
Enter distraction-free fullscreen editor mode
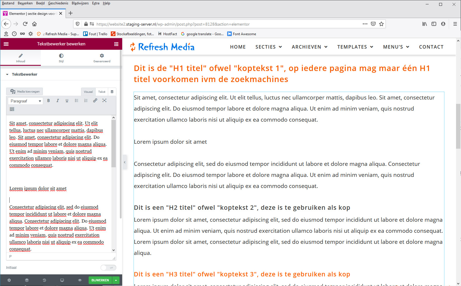pos(104,101)
